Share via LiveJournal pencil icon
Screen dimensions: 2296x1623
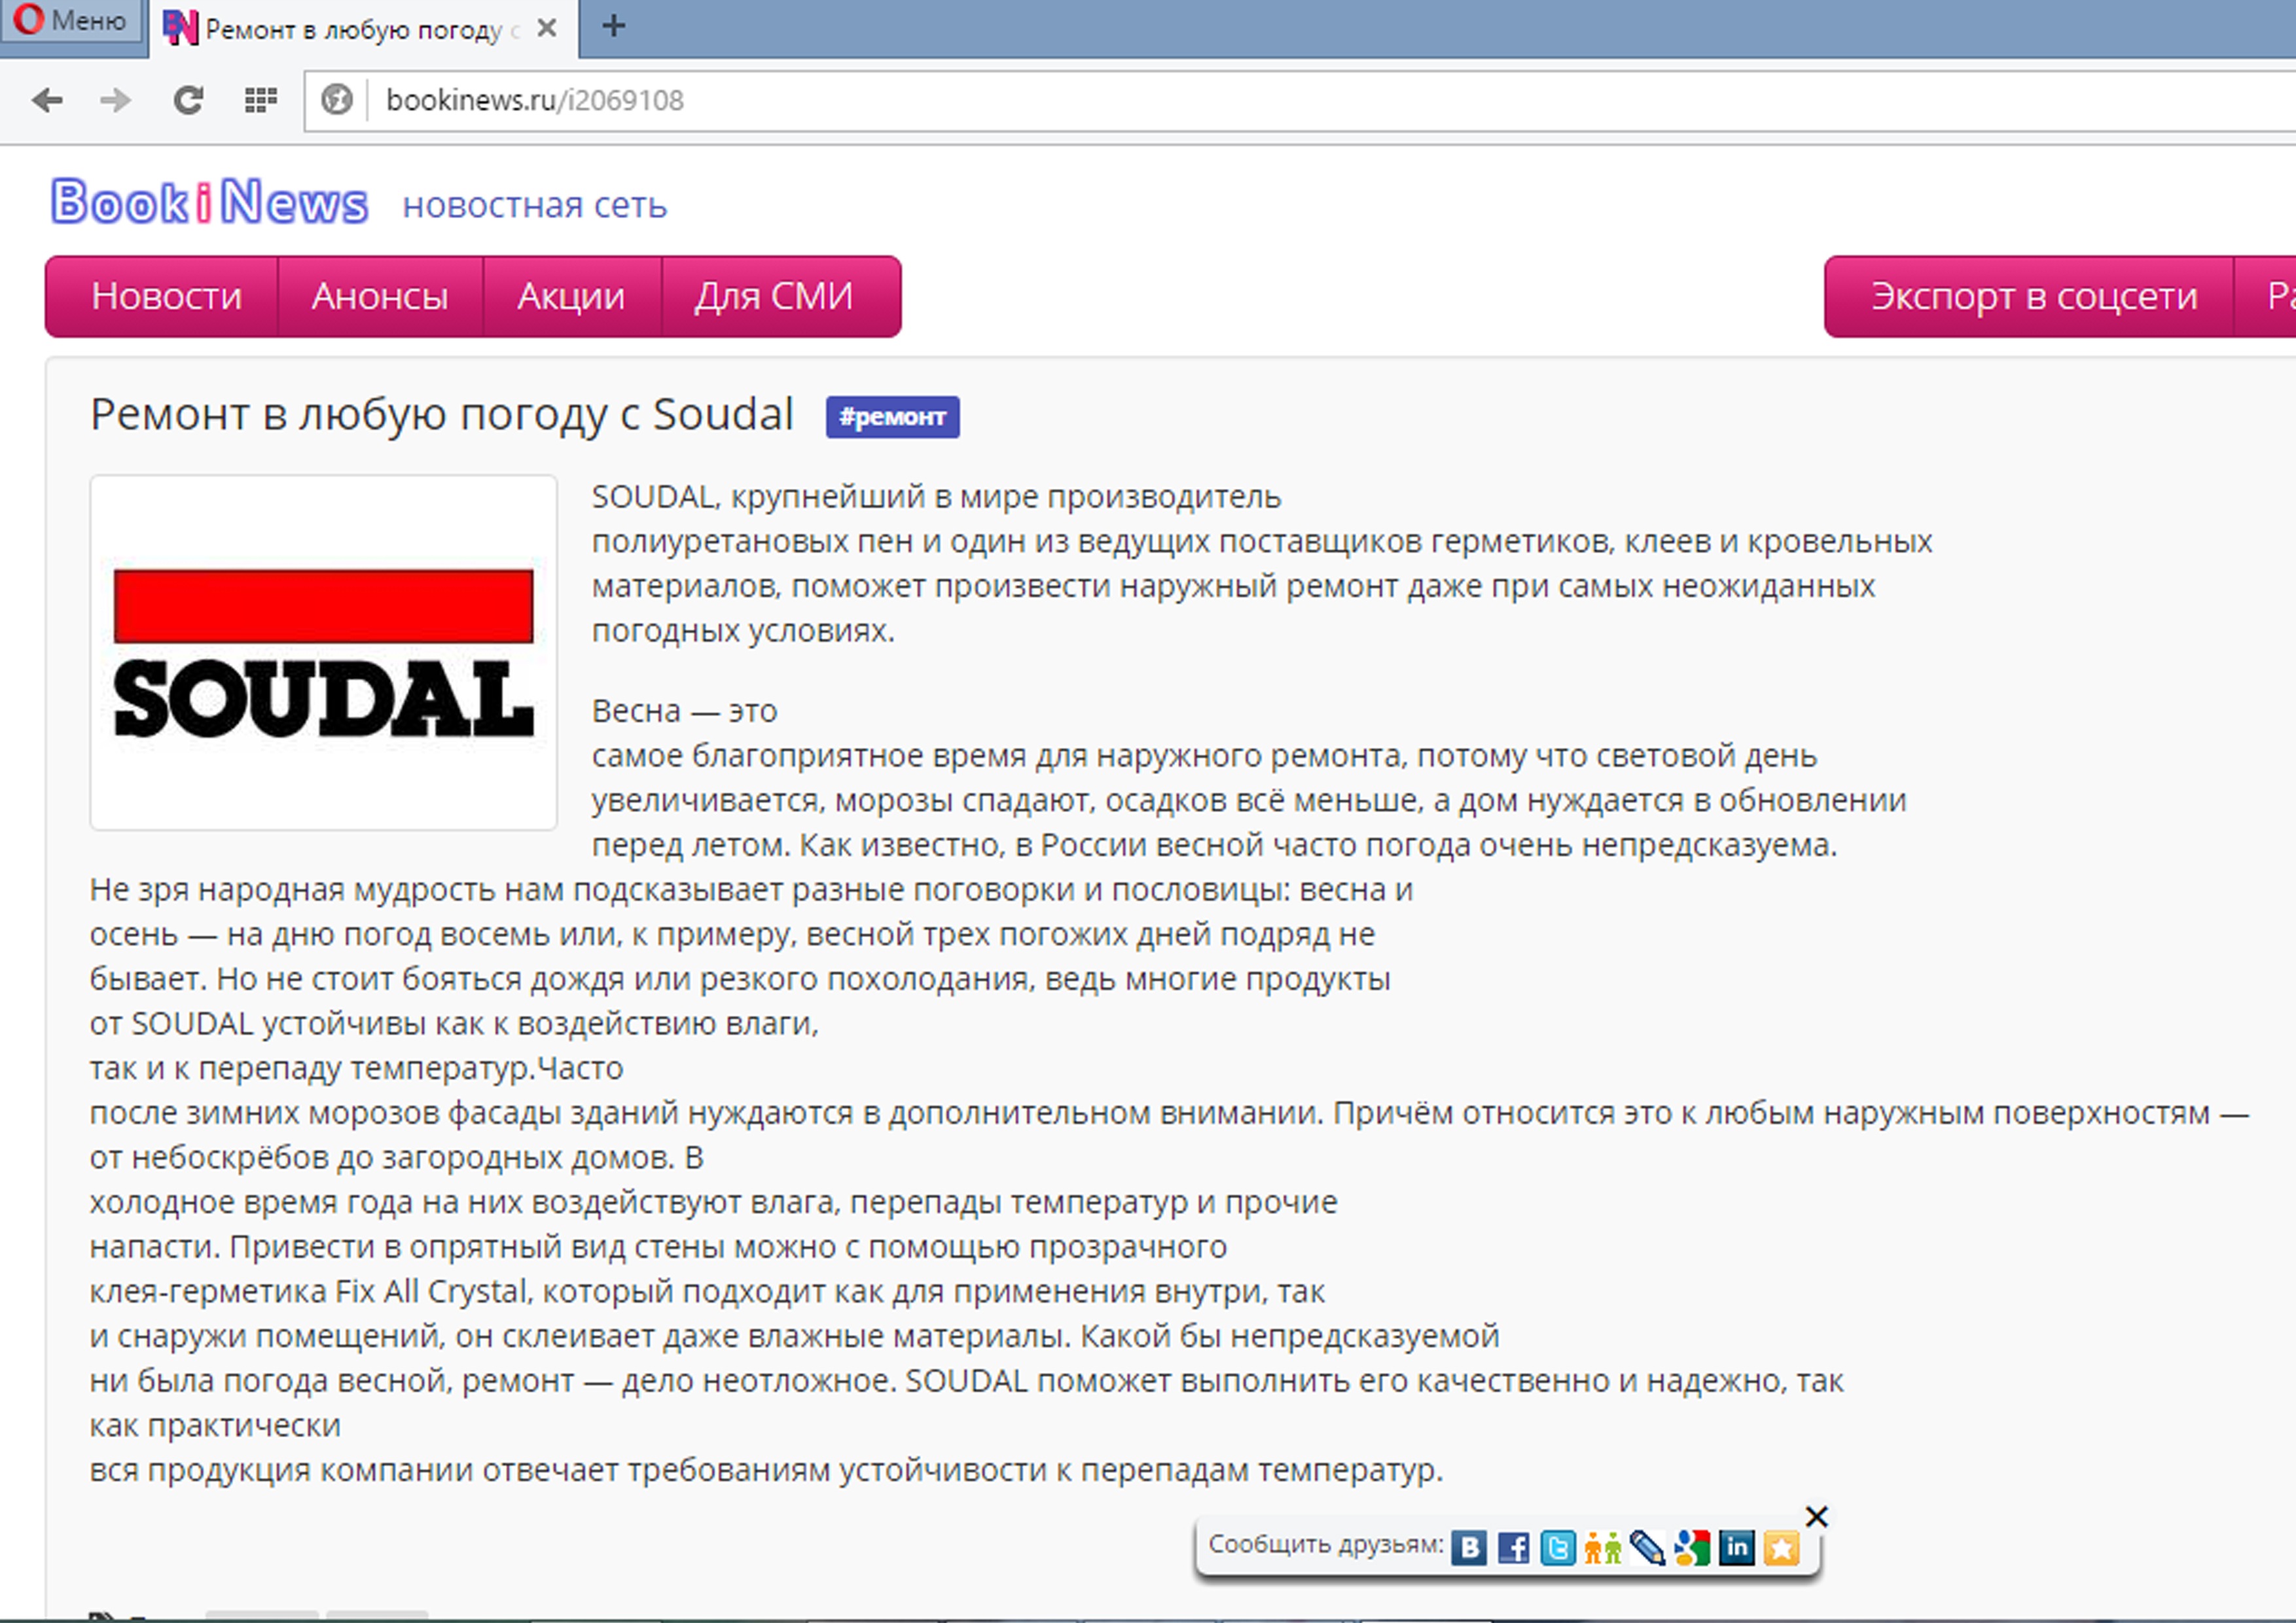[1647, 1548]
